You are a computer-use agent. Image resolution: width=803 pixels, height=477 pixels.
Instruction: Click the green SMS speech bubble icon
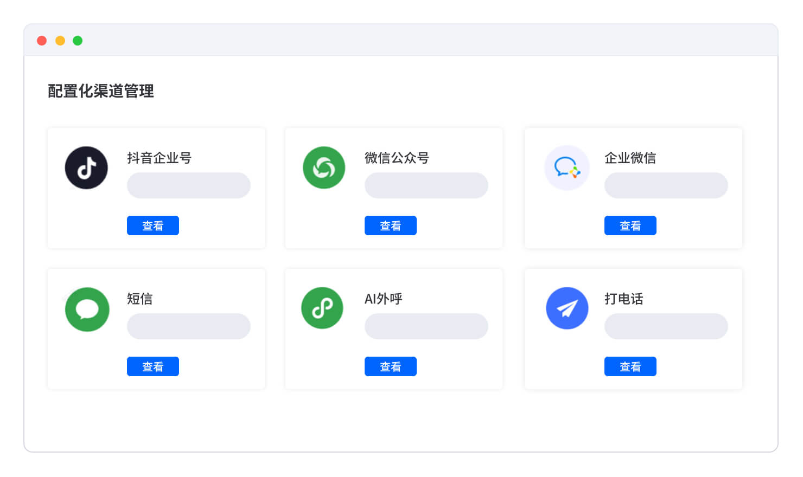[87, 309]
